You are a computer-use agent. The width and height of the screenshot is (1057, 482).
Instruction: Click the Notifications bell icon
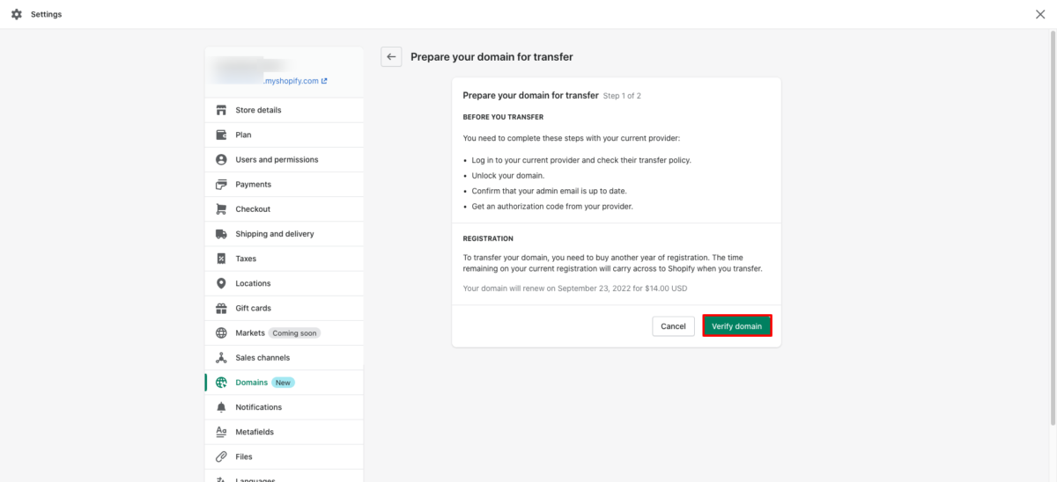coord(221,407)
